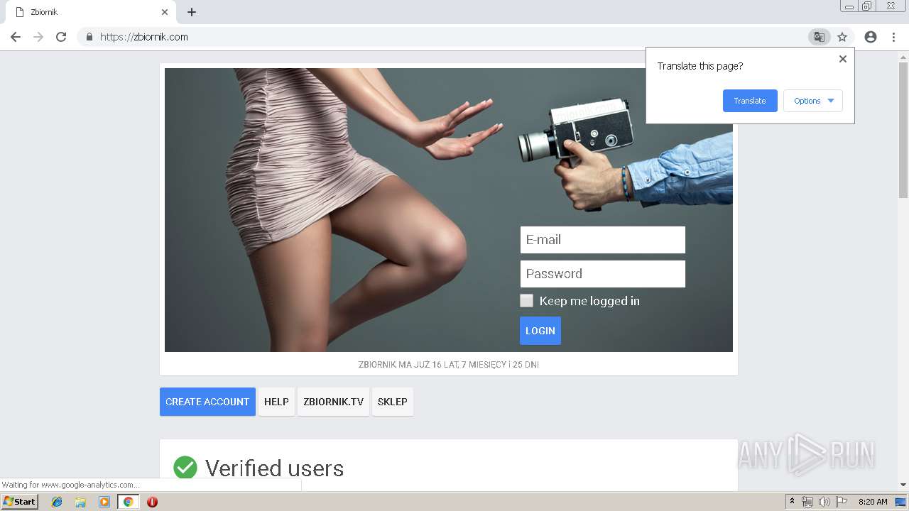Click the red Opera icon in taskbar
The image size is (909, 511).
[152, 502]
